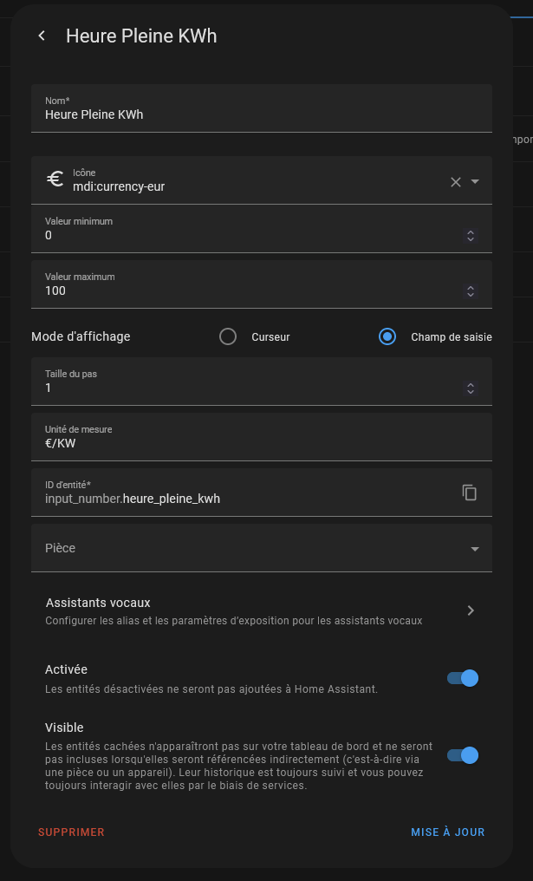Toggle the Activée switch
The height and width of the screenshot is (881, 533).
(x=463, y=678)
